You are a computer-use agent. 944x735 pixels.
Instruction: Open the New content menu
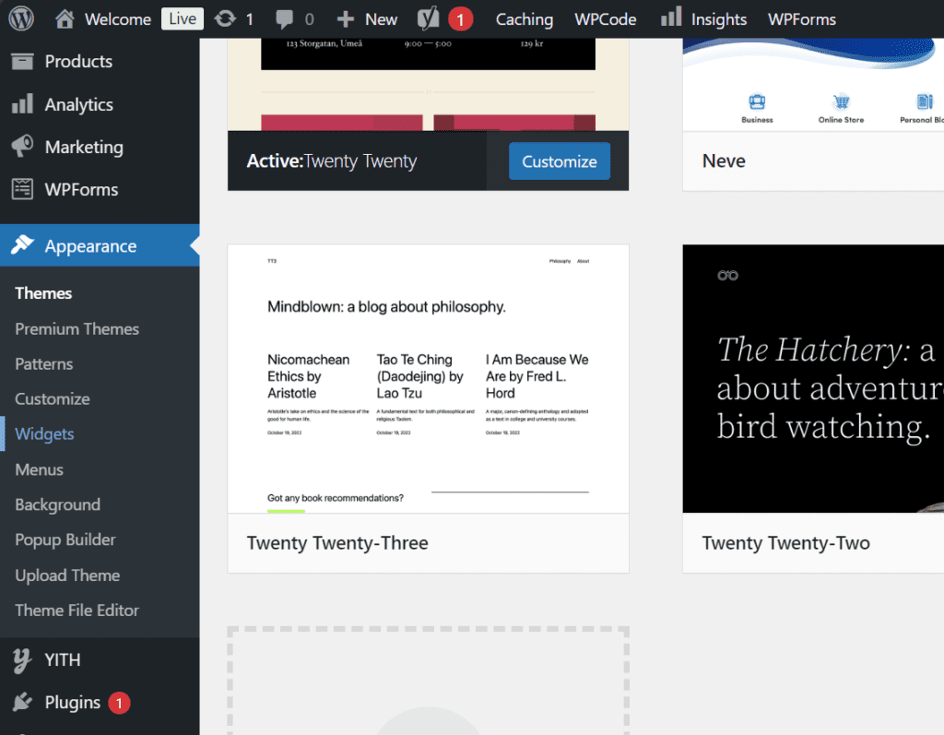point(381,19)
